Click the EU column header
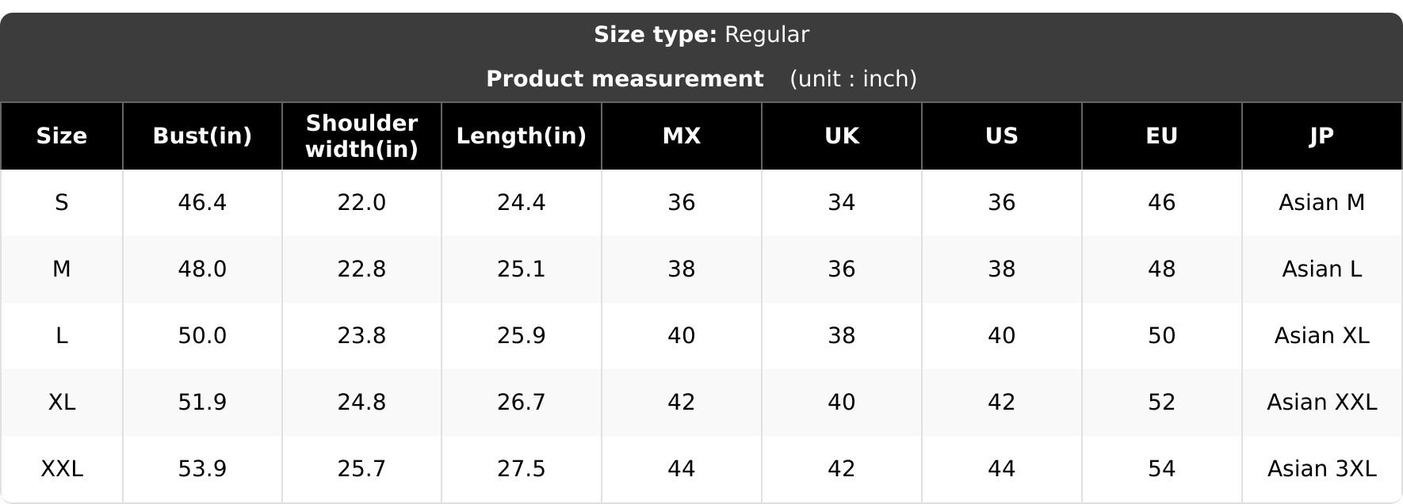Viewport: 1403px width, 504px height. pyautogui.click(x=1162, y=136)
